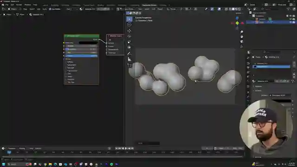Image resolution: width=297 pixels, height=167 pixels.
Task: Select the Annotate tool
Action: pyautogui.click(x=129, y=54)
